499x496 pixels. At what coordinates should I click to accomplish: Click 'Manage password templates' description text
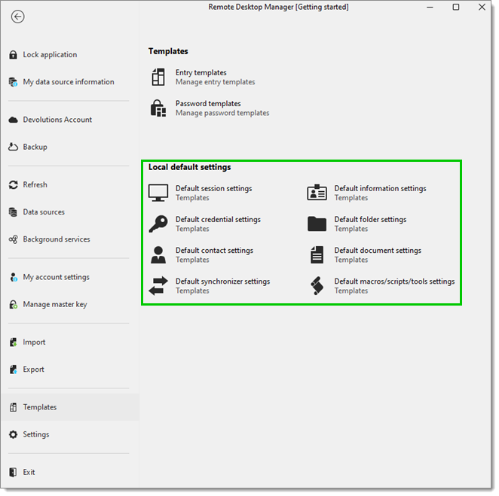point(222,113)
